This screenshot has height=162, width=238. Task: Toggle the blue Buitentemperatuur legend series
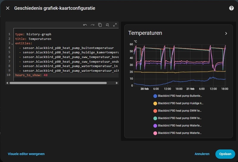[x=178, y=96]
